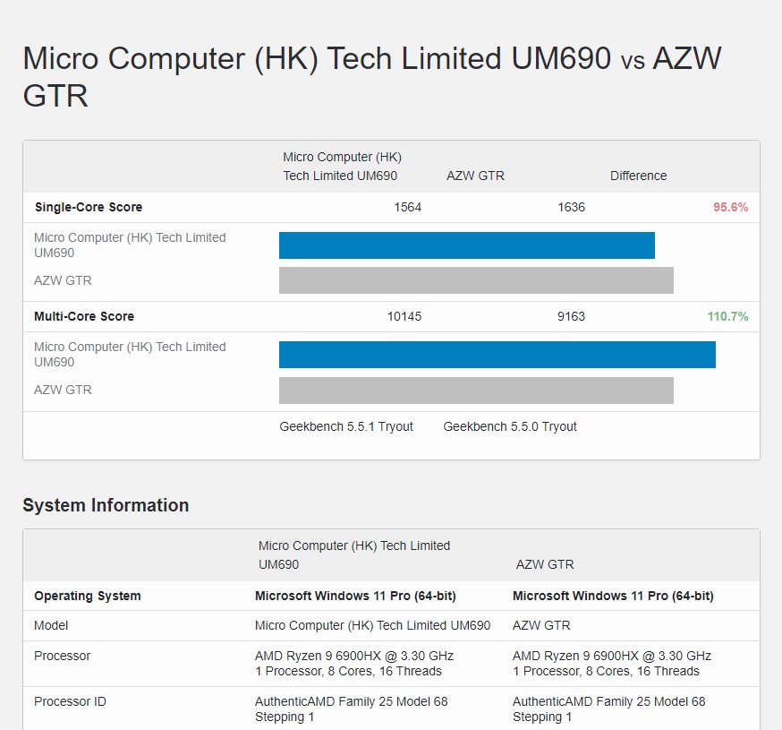Click the UM690 single-core score 1564
Image resolution: width=782 pixels, height=730 pixels.
(x=407, y=207)
